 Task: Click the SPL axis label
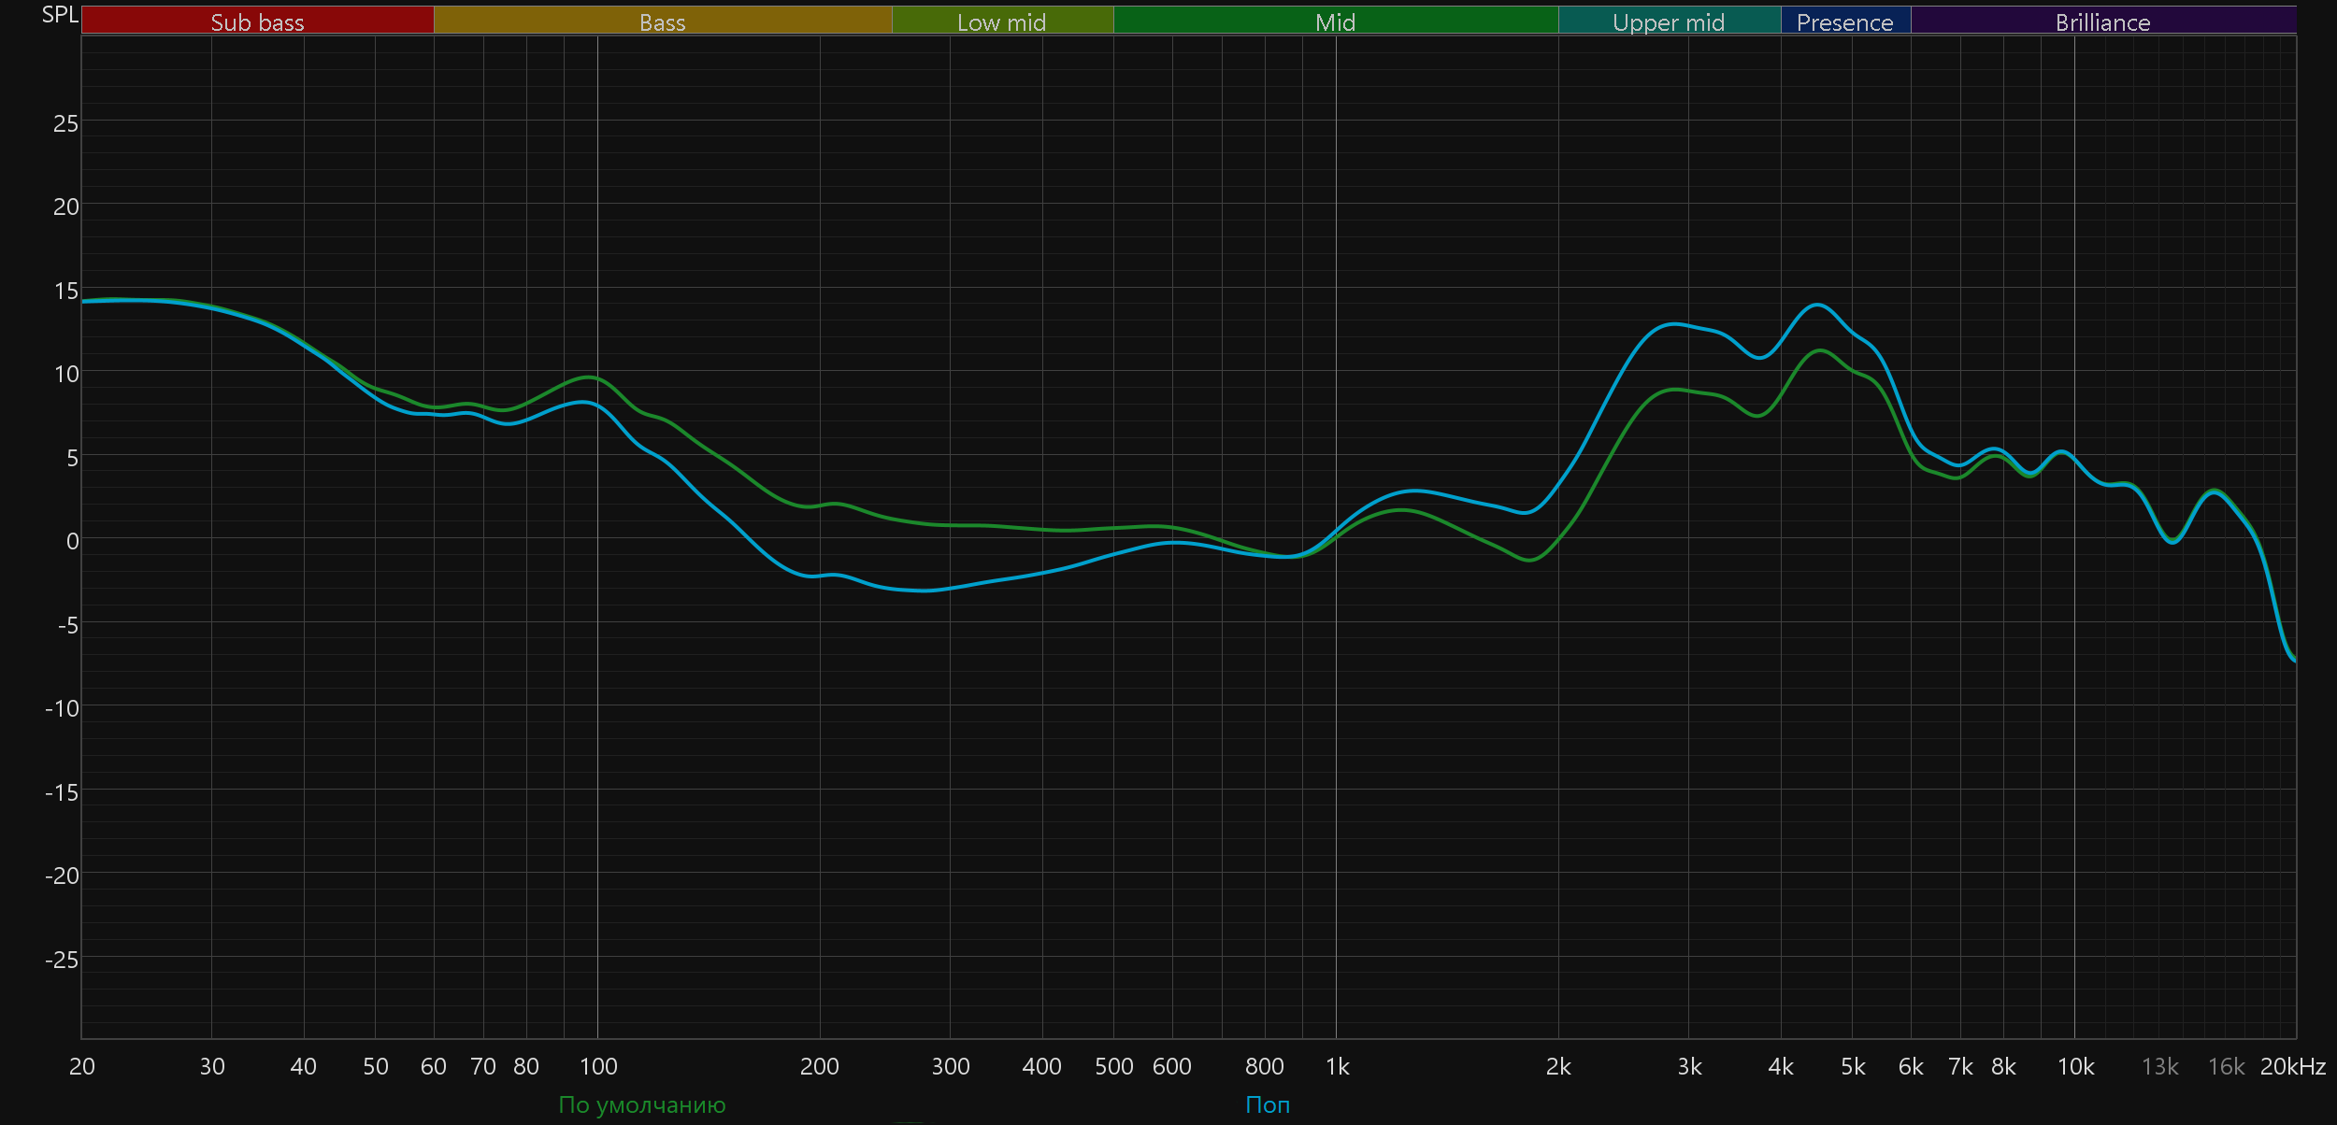coord(60,15)
